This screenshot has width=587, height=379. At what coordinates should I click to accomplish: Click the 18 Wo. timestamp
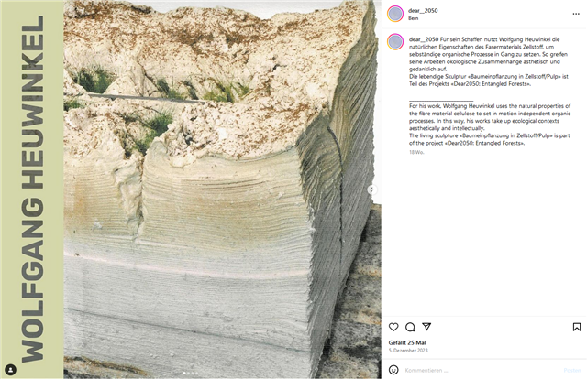point(416,152)
